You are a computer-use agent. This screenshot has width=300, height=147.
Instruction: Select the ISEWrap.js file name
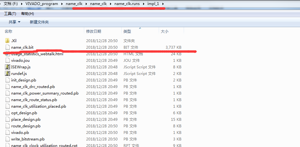[21, 67]
